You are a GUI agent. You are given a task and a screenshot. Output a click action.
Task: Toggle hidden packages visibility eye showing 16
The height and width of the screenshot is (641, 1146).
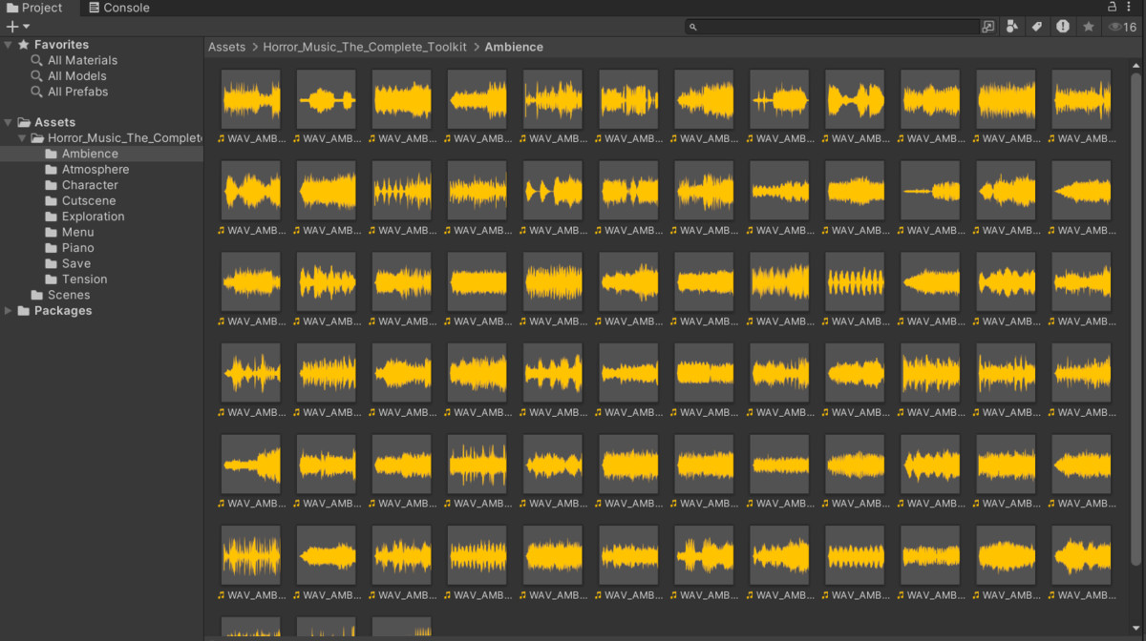point(1122,27)
